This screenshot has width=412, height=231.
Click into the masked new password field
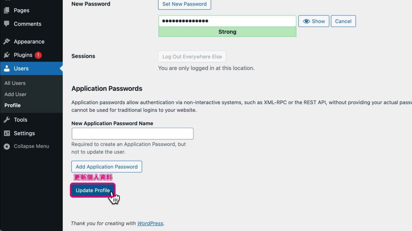[227, 21]
